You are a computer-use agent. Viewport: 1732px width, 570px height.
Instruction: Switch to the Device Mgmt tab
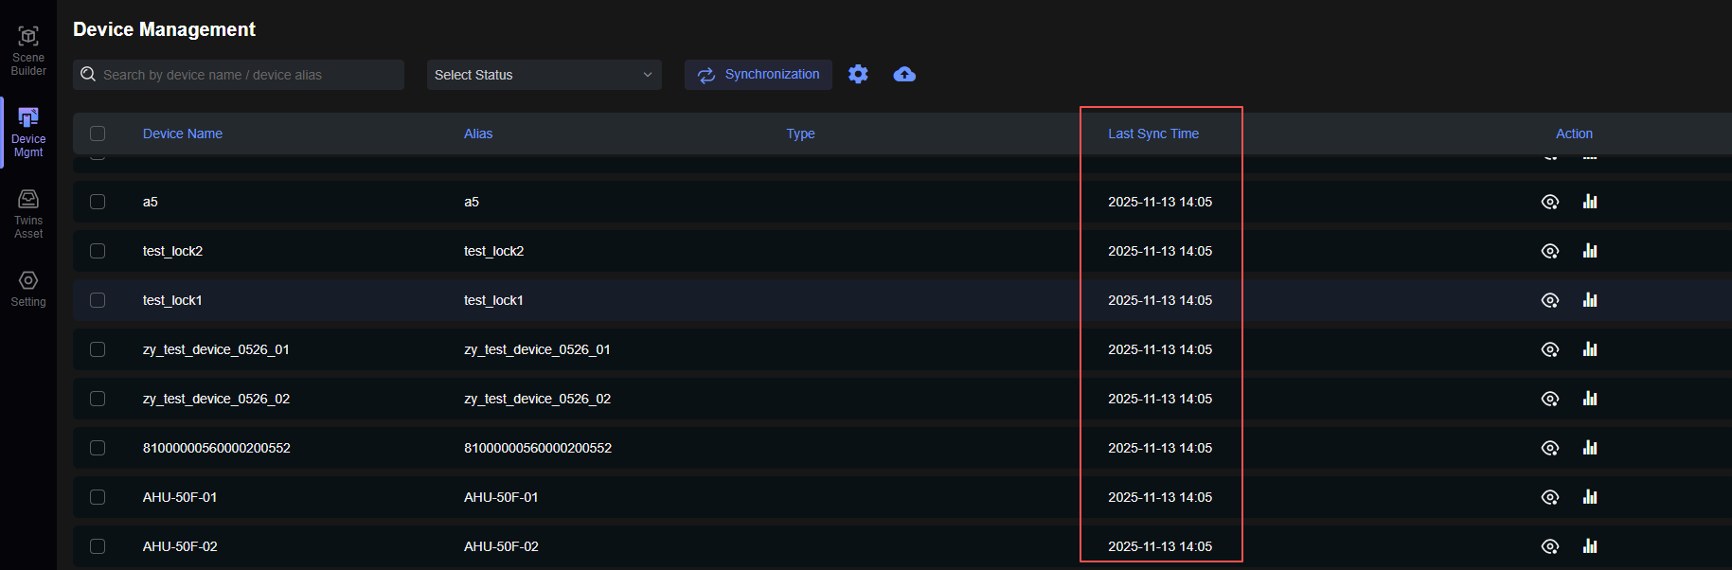(x=28, y=132)
